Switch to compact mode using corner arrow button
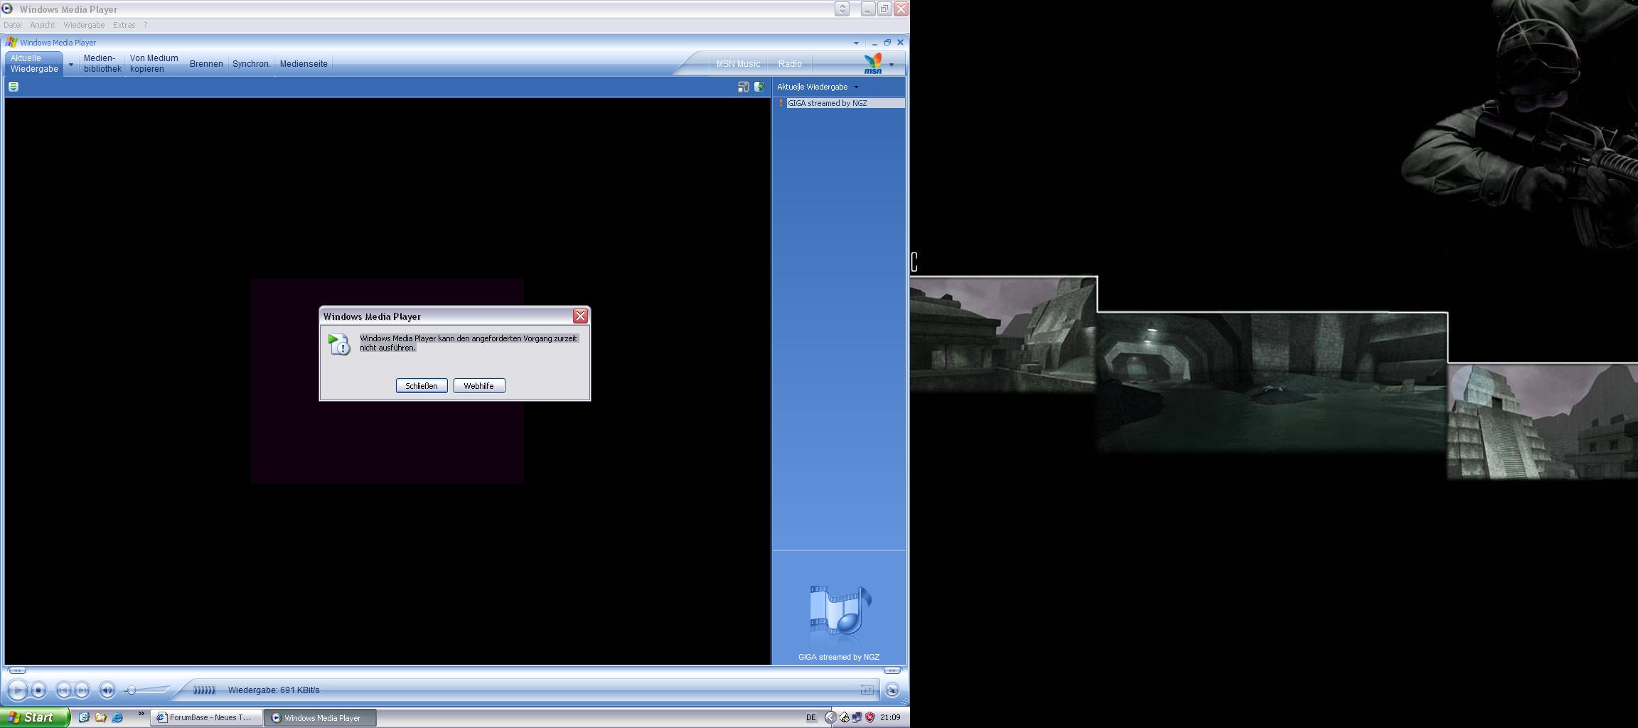This screenshot has width=1638, height=728. click(x=892, y=690)
